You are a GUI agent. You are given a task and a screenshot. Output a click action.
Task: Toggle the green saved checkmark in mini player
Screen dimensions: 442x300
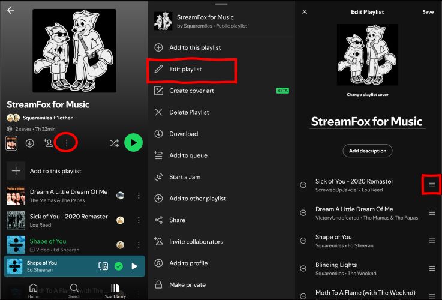pos(119,266)
